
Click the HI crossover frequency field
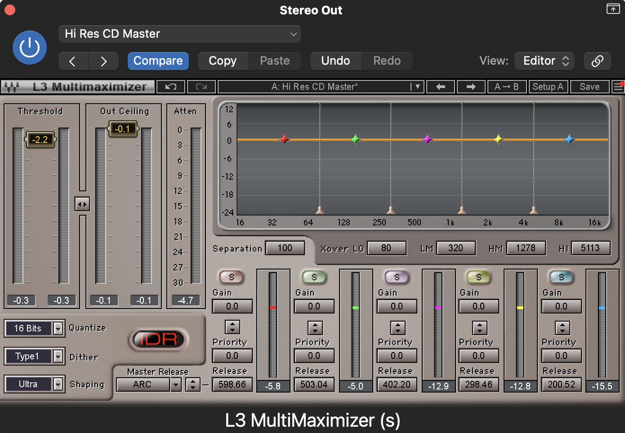point(591,248)
